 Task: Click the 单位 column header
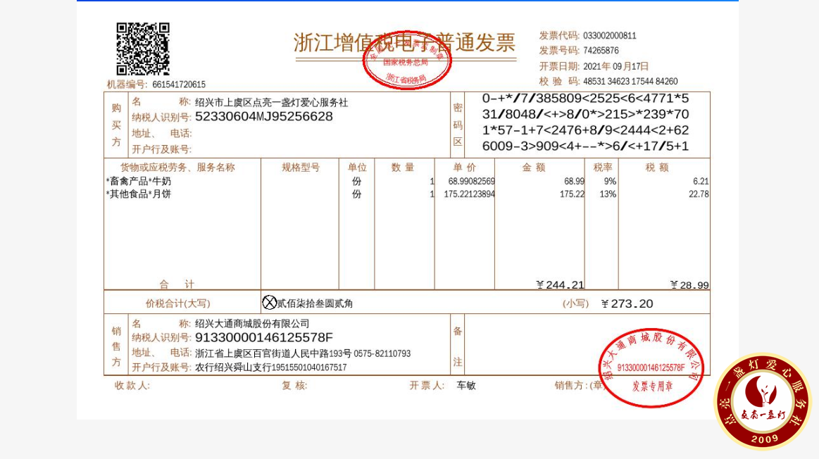point(357,168)
